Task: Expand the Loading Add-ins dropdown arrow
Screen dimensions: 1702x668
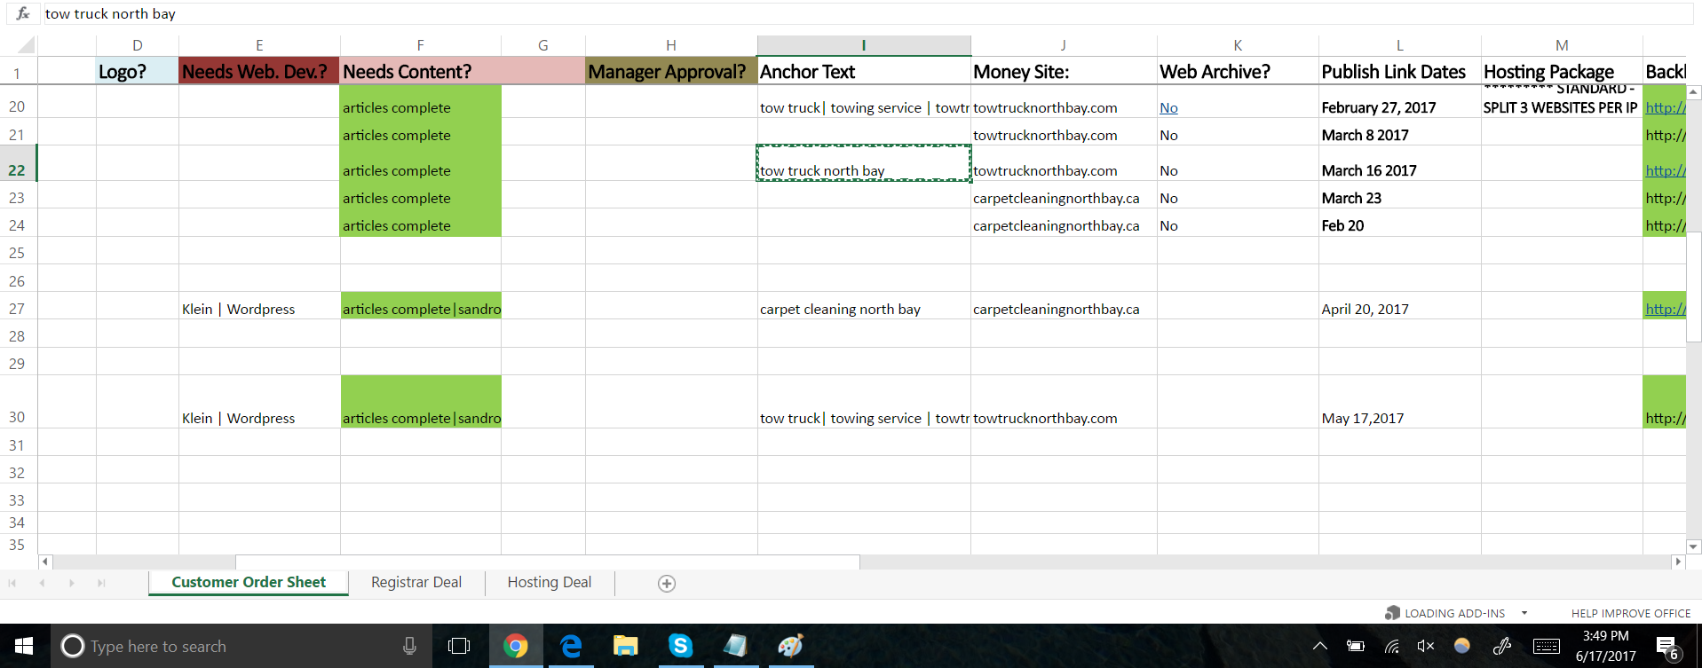Action: [1524, 613]
